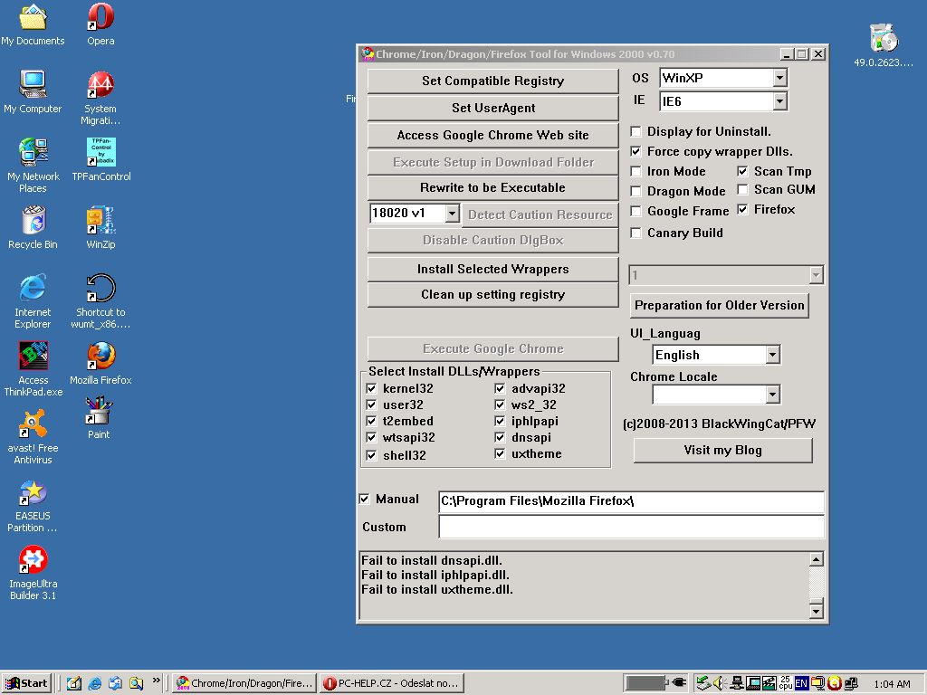The image size is (927, 695).
Task: Expand the OS WinXP dropdown
Action: point(779,78)
